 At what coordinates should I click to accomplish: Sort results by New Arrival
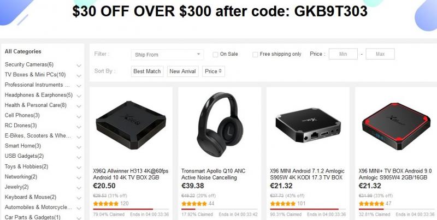[x=183, y=72]
